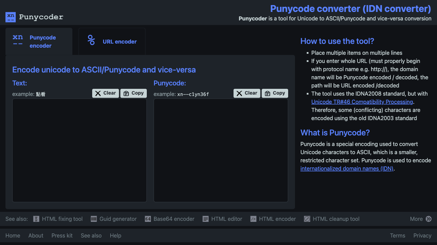Clear the Punycode output box
Image resolution: width=437 pixels, height=245 pixels.
coord(247,93)
